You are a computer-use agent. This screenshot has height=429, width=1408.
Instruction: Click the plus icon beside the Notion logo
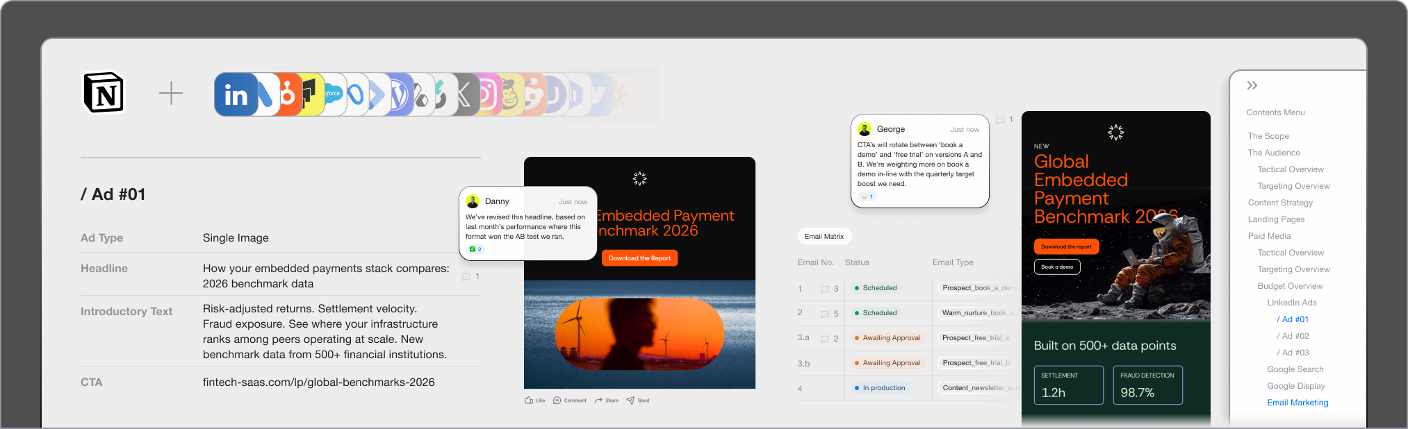point(171,93)
